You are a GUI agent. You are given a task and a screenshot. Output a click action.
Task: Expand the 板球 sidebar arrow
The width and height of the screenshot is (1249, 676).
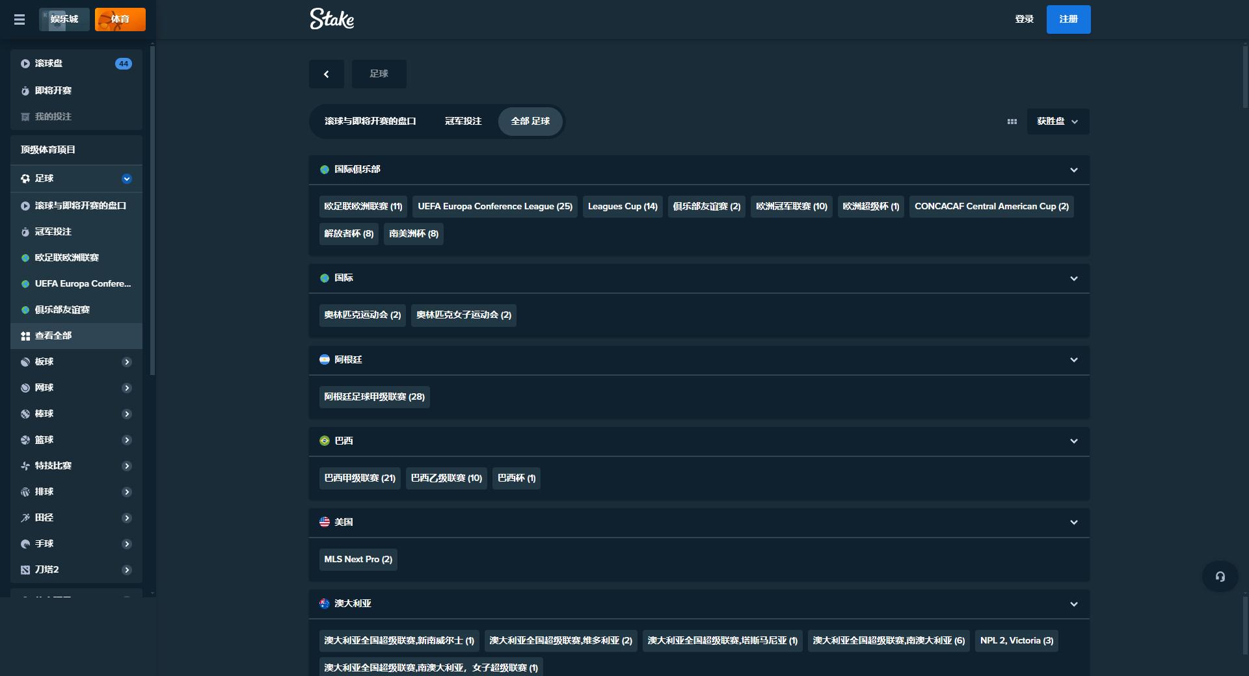[127, 362]
